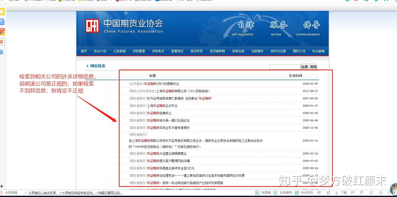
Task: Open the @ mail sidebar icon
Action: [x=2, y=42]
